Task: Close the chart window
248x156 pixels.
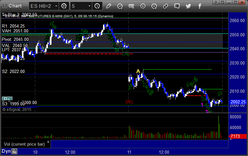Action: (x=242, y=2)
